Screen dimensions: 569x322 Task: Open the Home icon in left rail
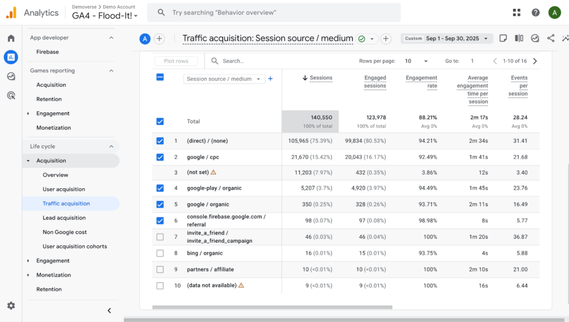click(x=11, y=38)
